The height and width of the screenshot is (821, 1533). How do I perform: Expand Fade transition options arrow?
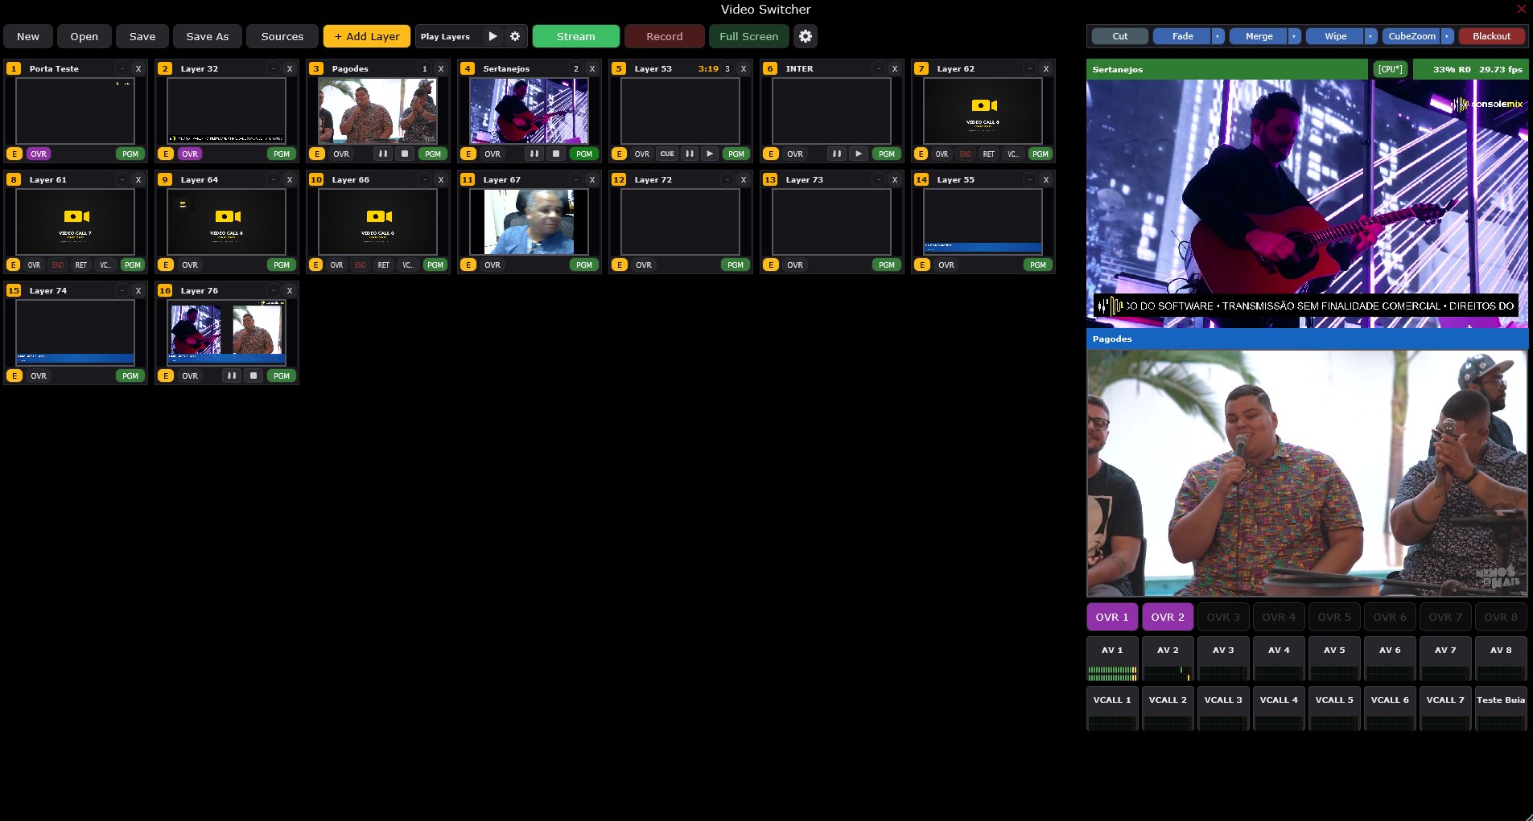coord(1218,36)
